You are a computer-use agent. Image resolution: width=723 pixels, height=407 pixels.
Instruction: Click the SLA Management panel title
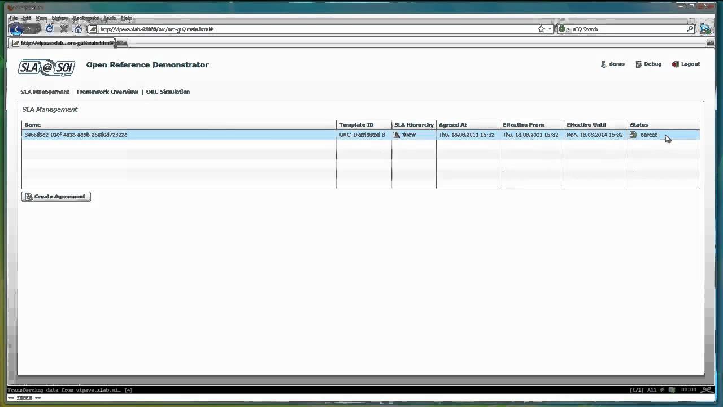tap(50, 109)
